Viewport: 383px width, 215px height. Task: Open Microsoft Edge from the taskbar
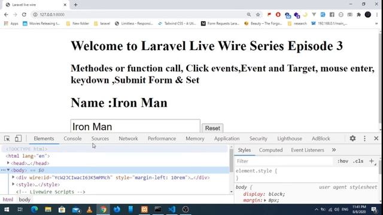35,210
